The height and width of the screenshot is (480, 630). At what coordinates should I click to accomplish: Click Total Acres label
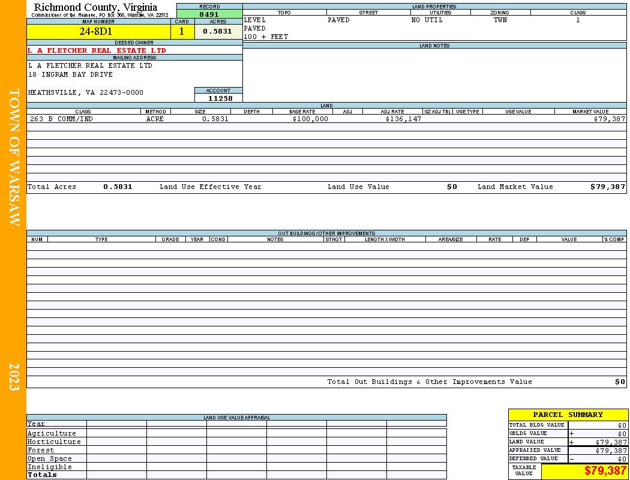(52, 187)
